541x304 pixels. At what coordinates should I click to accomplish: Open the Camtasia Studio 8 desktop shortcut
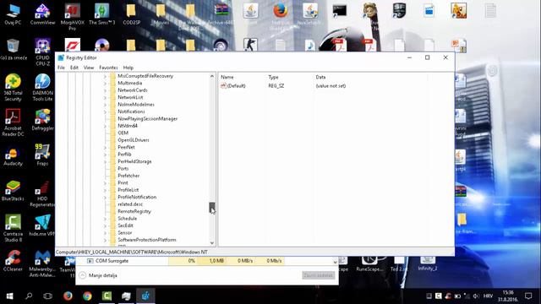(13, 229)
